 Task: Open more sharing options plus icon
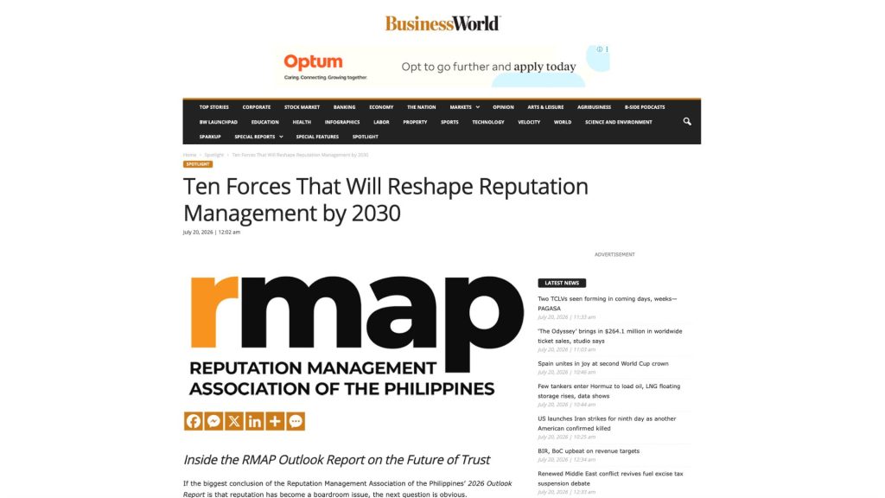point(275,421)
